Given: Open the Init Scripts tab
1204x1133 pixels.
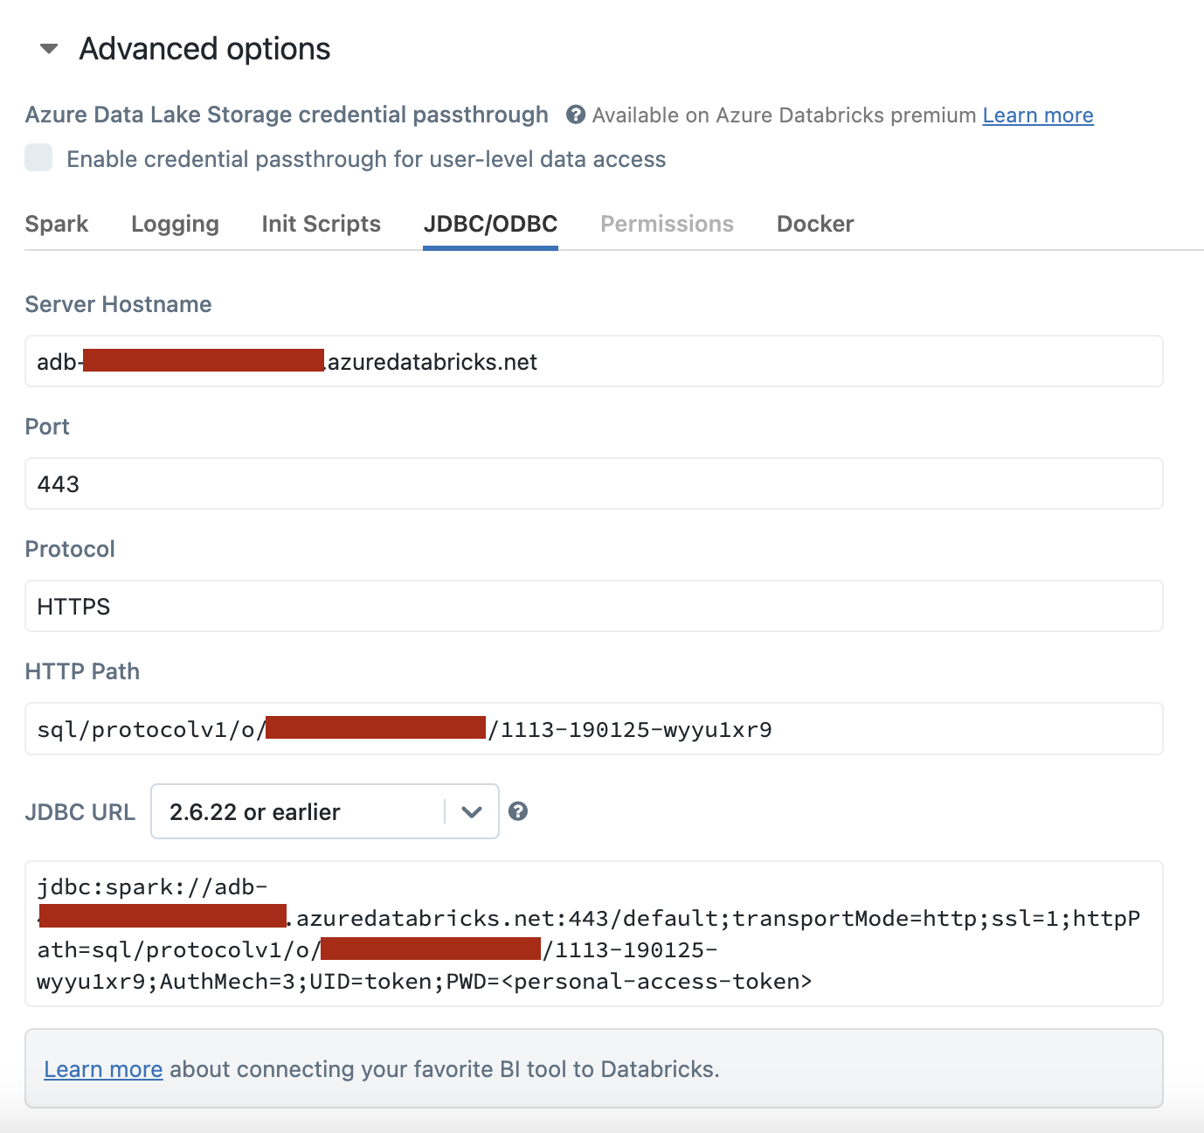Looking at the screenshot, I should pos(321,224).
